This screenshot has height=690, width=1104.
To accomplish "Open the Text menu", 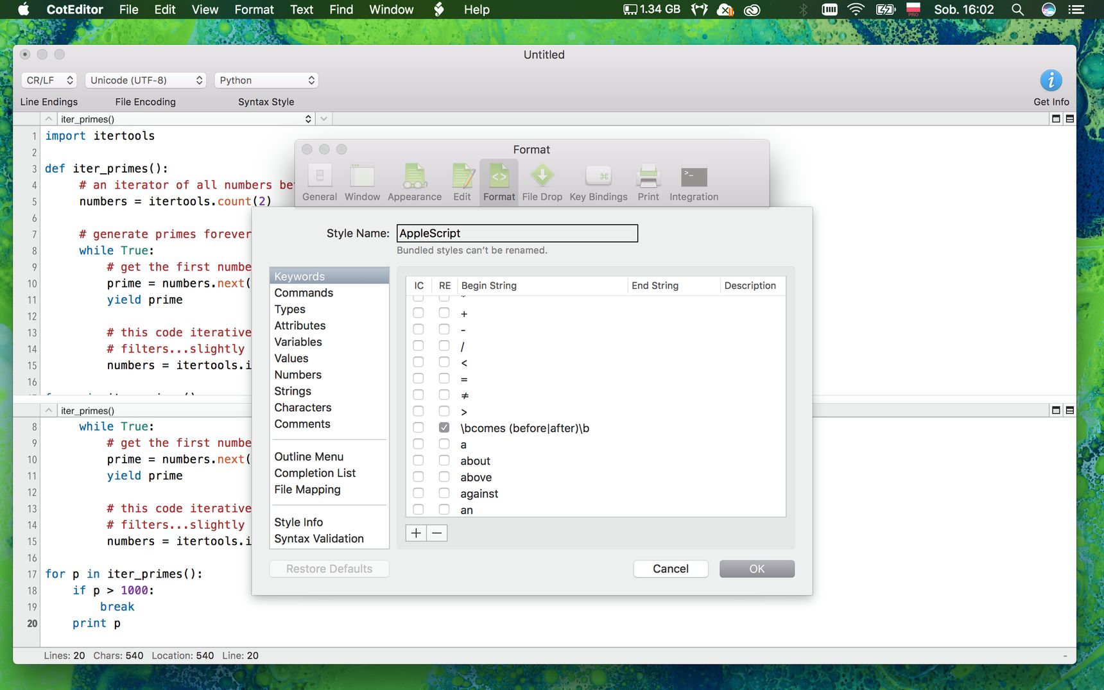I will pyautogui.click(x=302, y=10).
